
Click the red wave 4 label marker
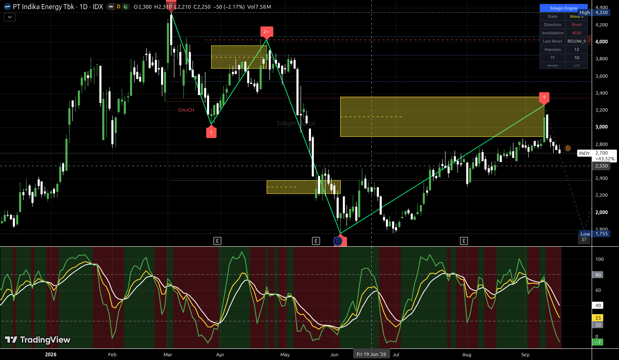click(x=544, y=98)
